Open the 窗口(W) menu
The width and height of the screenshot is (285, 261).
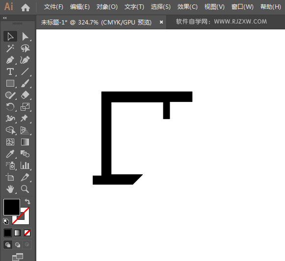[242, 7]
